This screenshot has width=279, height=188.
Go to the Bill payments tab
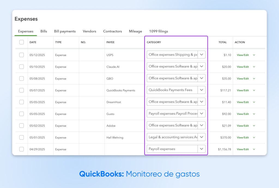click(x=65, y=31)
